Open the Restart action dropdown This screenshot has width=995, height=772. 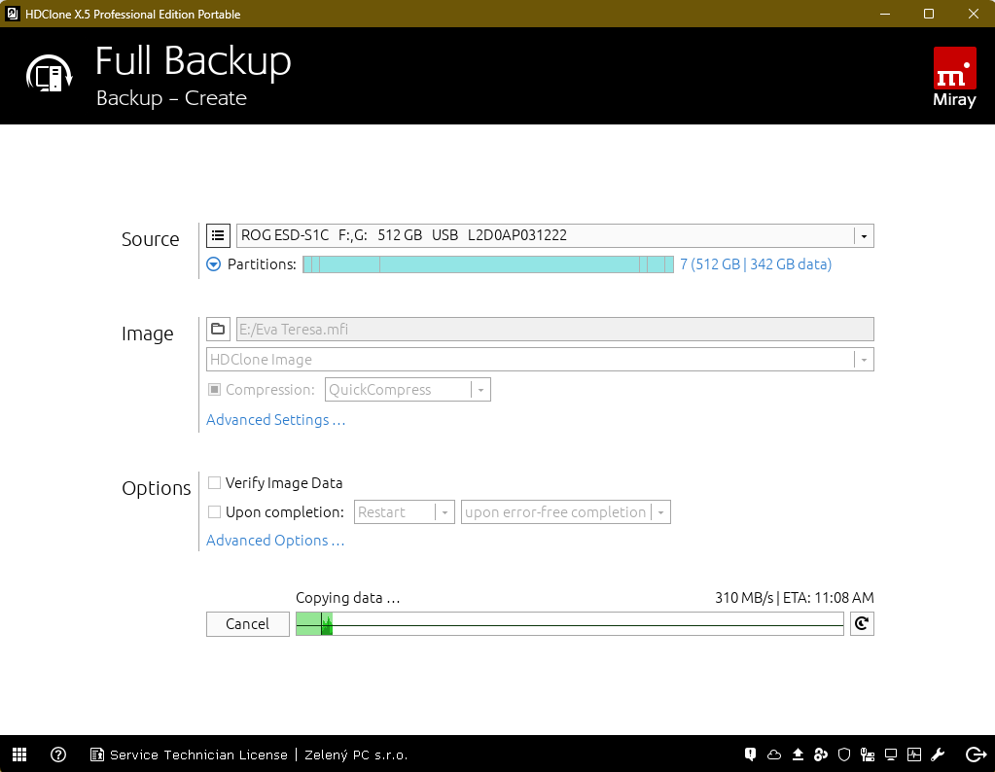coord(405,512)
